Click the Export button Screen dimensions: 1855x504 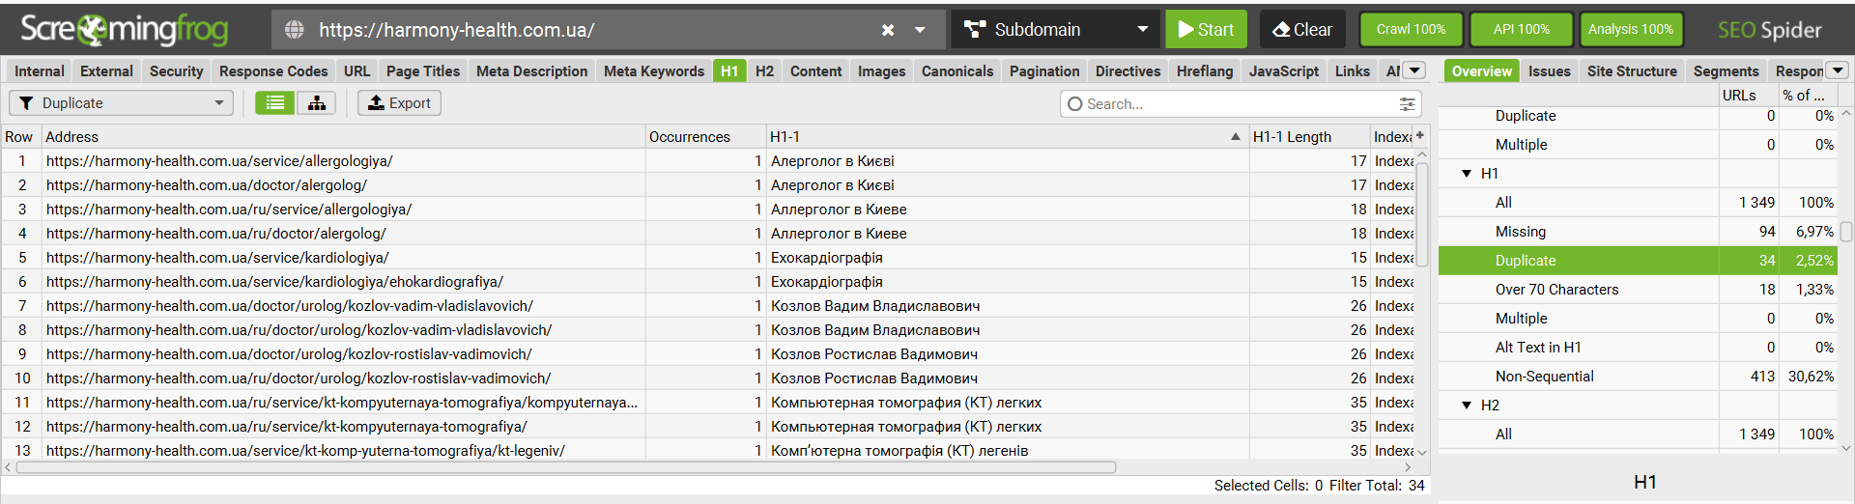[x=399, y=103]
